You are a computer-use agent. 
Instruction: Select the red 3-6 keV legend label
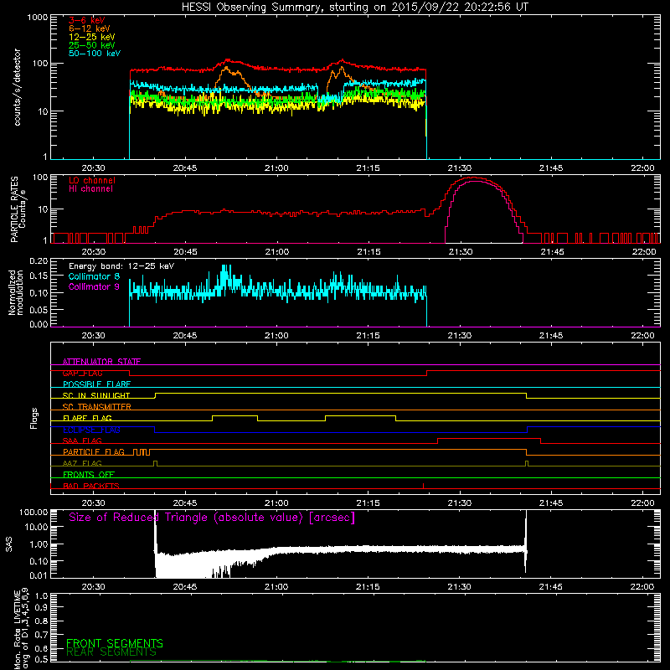point(87,20)
